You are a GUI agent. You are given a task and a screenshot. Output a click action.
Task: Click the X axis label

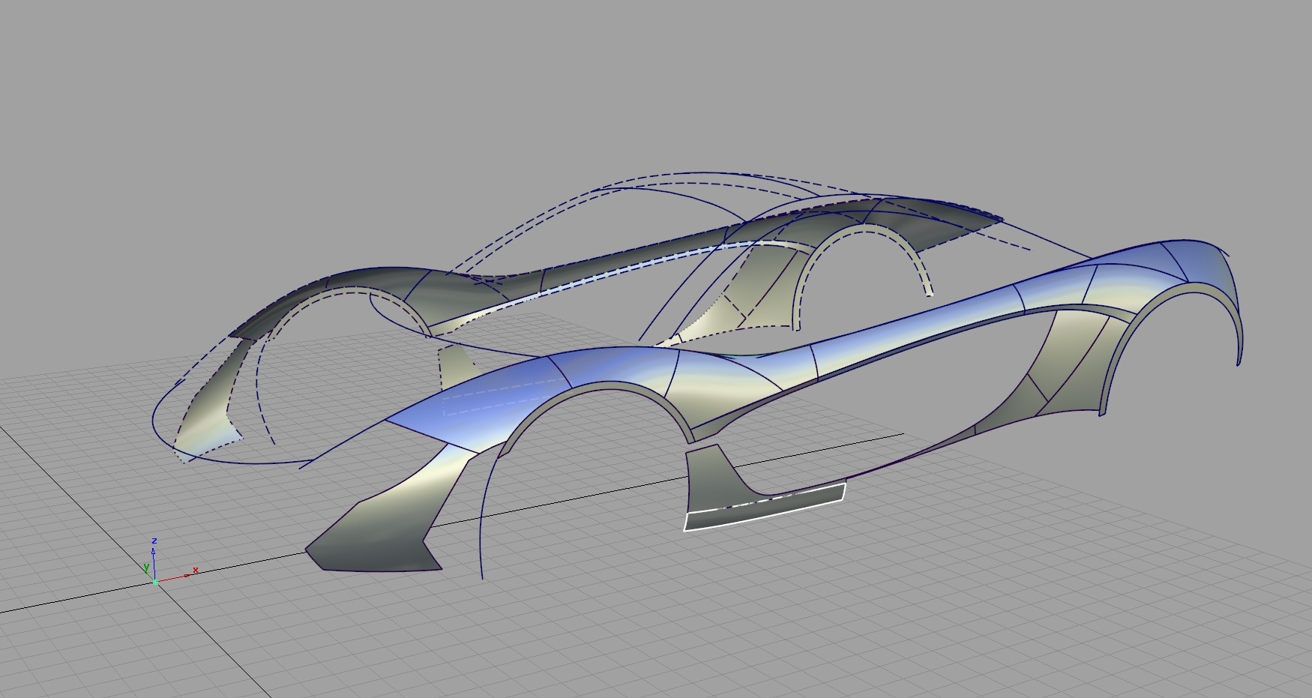pyautogui.click(x=195, y=570)
